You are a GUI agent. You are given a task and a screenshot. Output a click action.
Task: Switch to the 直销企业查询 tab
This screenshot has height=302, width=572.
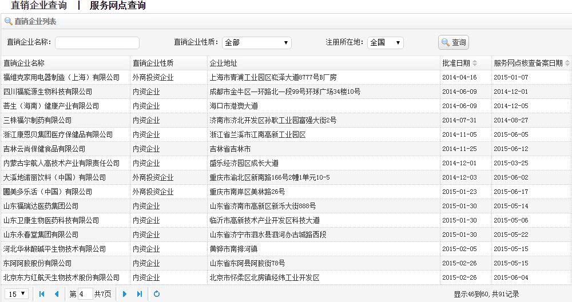39,6
